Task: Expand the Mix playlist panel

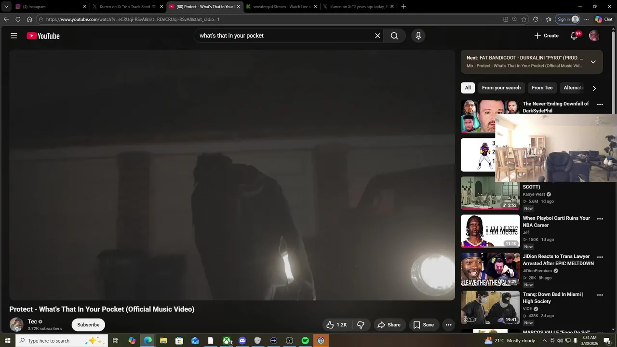Action: 593,62
